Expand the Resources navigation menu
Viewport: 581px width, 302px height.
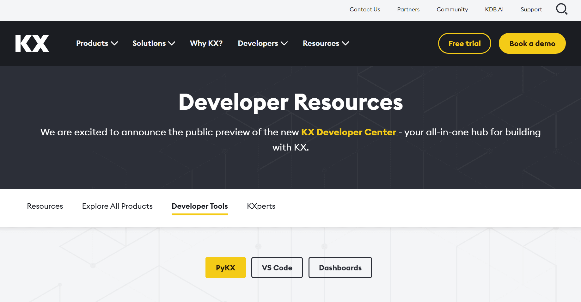pyautogui.click(x=326, y=43)
